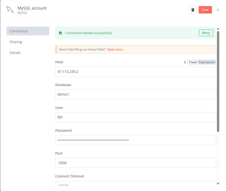
Task: Edit Port field containing 3306
Action: (136, 163)
